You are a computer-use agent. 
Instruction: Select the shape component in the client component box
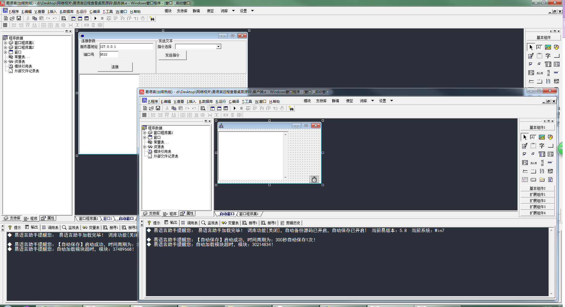550,137
